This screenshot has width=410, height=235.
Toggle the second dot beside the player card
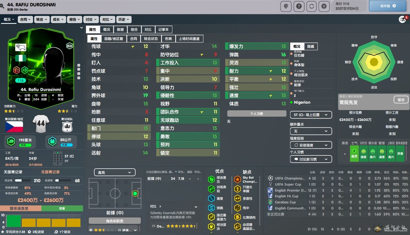click(x=79, y=69)
